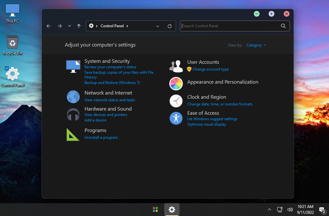Go back with the left arrow
This screenshot has width=329, height=216.
pyautogui.click(x=49, y=26)
